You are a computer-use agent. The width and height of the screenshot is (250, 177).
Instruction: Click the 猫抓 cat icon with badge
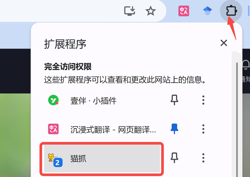pyautogui.click(x=55, y=160)
